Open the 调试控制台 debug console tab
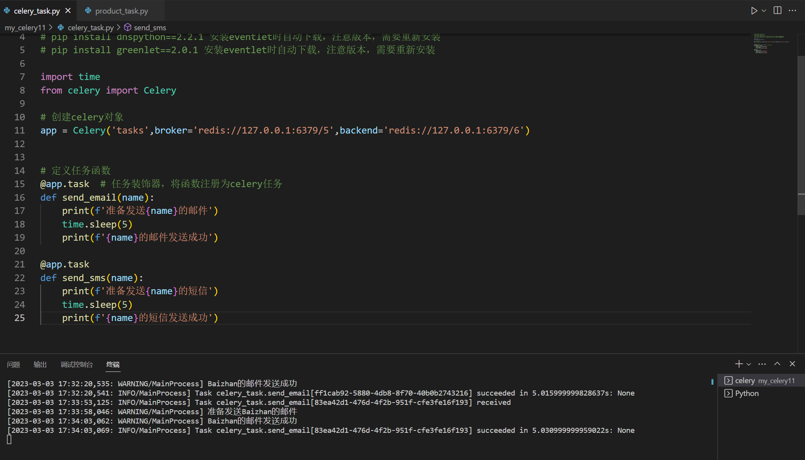This screenshot has width=805, height=460. coord(76,365)
